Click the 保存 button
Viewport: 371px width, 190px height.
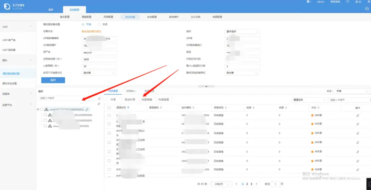click(53, 80)
